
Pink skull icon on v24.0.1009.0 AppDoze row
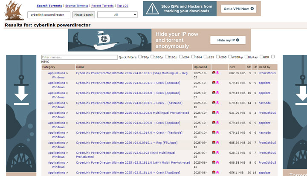click(217, 123)
